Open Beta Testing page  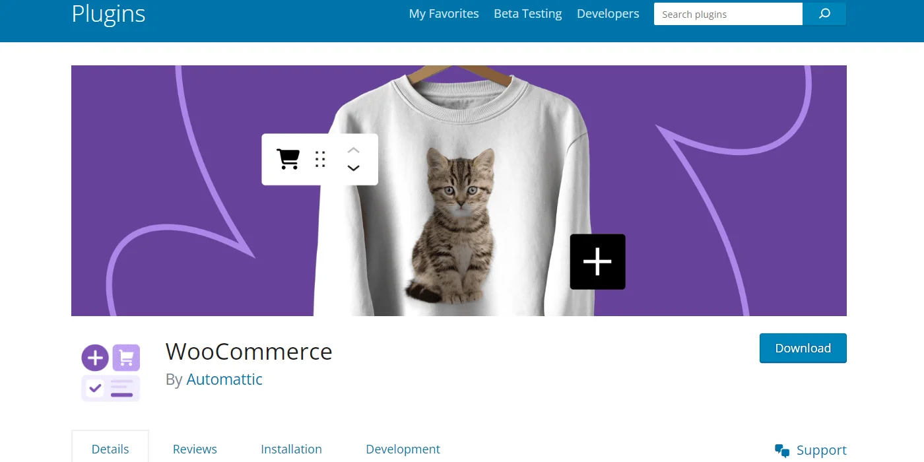tap(528, 14)
